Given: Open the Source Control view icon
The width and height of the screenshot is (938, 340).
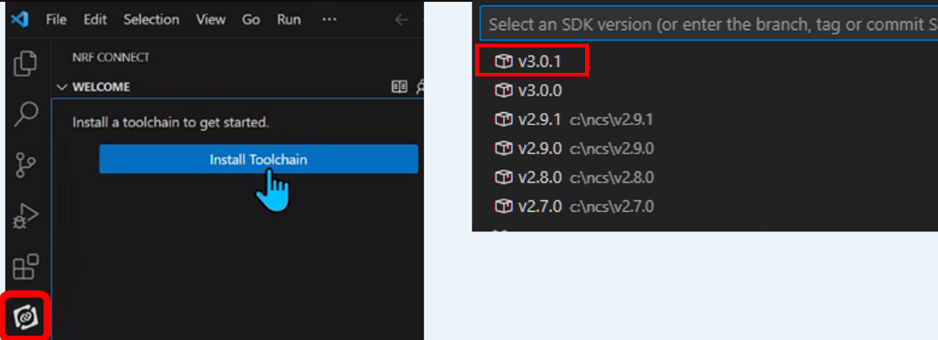Looking at the screenshot, I should [26, 166].
